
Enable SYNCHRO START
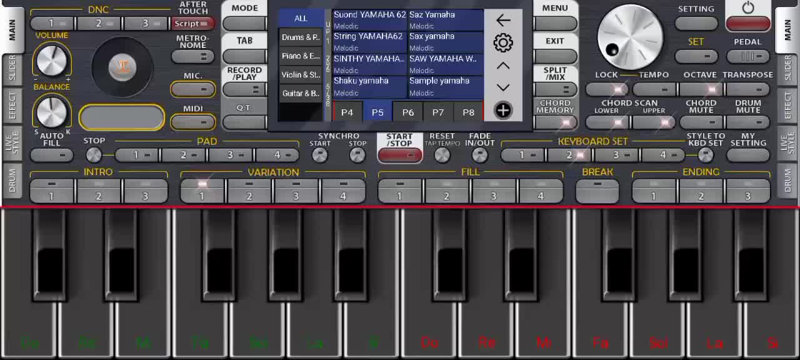coord(320,154)
